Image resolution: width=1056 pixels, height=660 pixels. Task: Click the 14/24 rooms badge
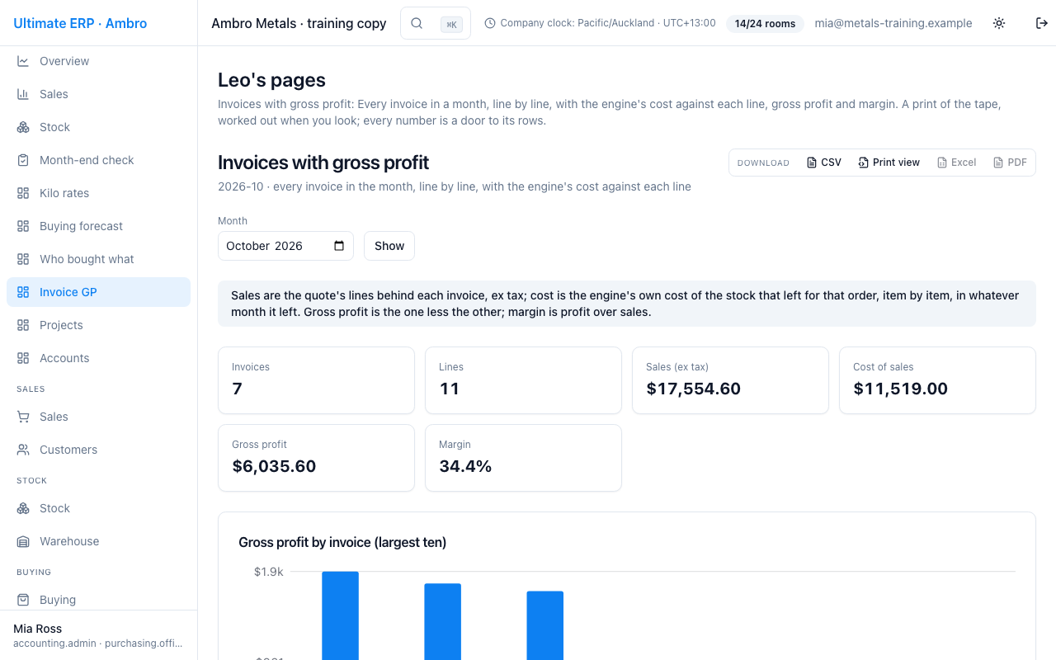pyautogui.click(x=765, y=23)
